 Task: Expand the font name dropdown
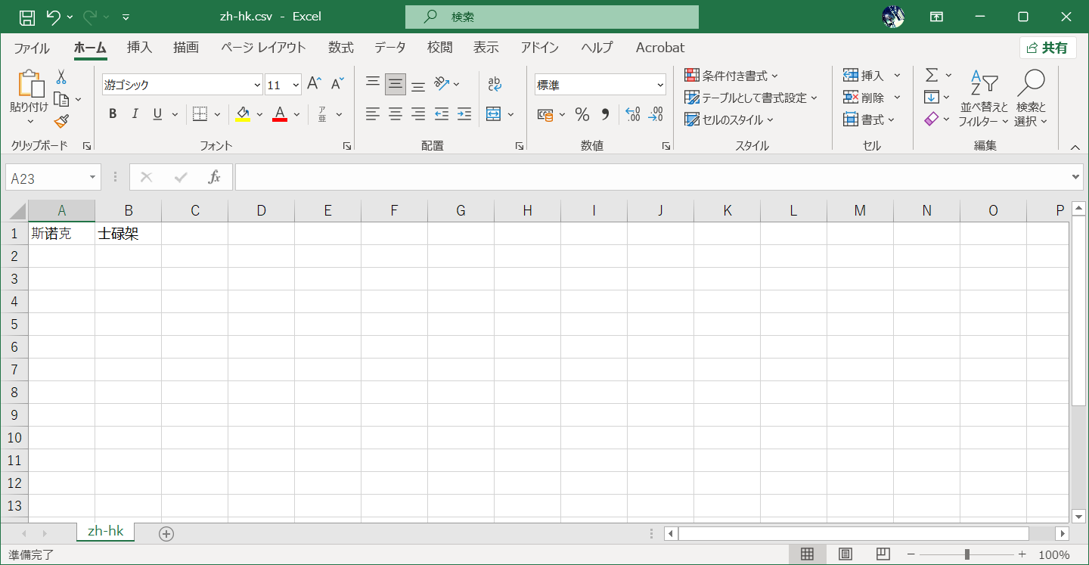257,84
